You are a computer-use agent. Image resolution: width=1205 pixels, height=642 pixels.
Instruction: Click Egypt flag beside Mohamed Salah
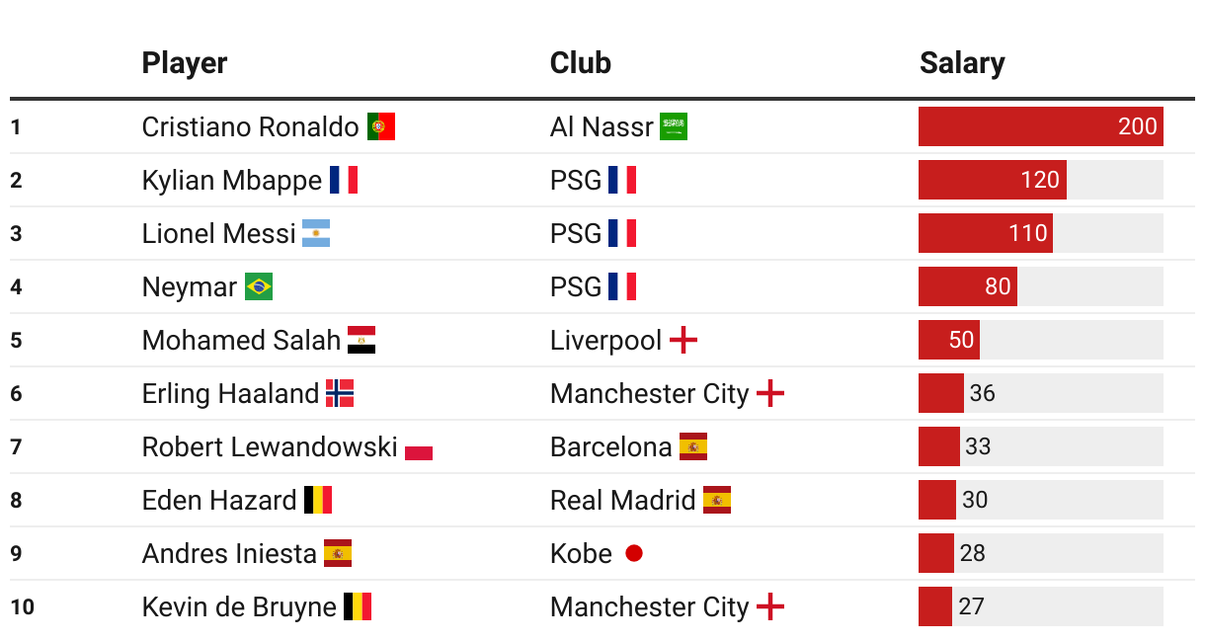click(x=361, y=340)
